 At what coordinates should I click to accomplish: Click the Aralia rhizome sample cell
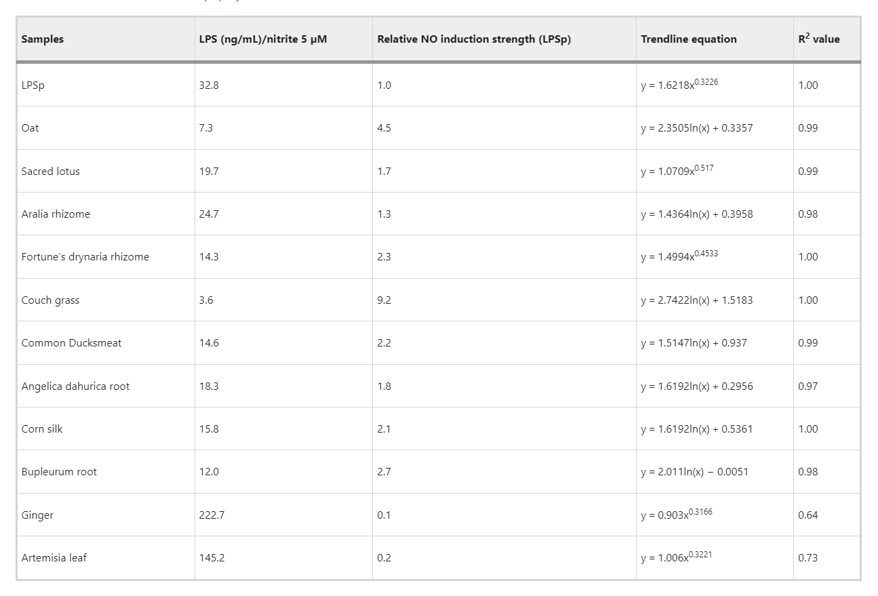[x=56, y=214]
